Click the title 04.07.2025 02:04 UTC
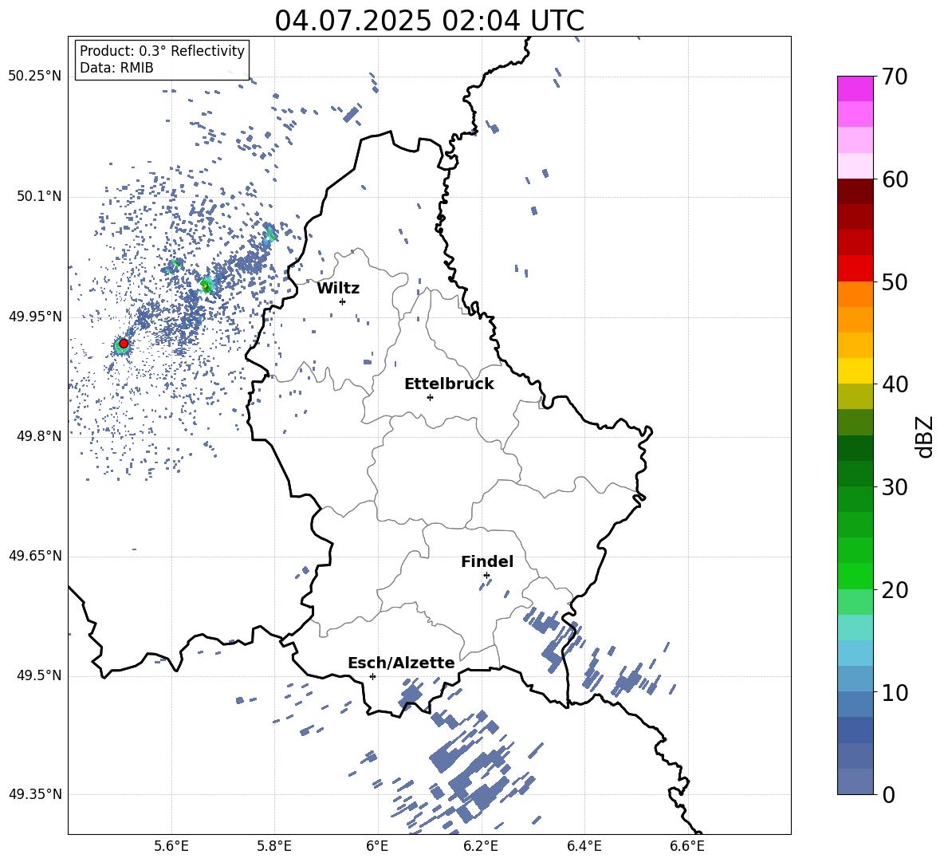This screenshot has height=862, width=944. point(429,21)
